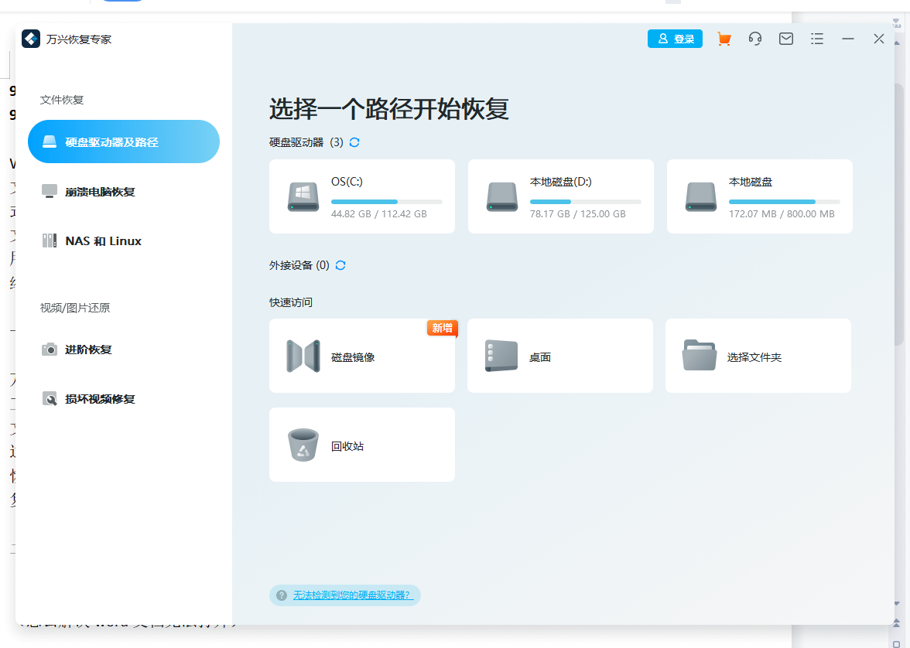The height and width of the screenshot is (648, 910).
Task: Select the 桌面 quick access item
Action: tap(559, 355)
